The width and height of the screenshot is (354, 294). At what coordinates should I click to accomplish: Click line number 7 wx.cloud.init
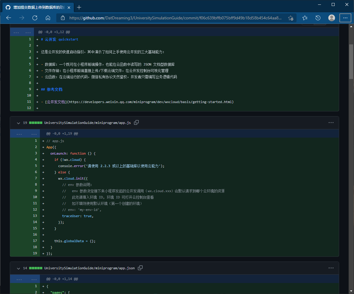tap(36, 178)
